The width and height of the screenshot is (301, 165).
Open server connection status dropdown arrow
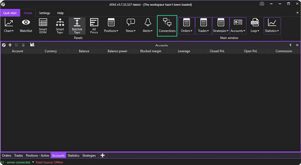pos(33,162)
